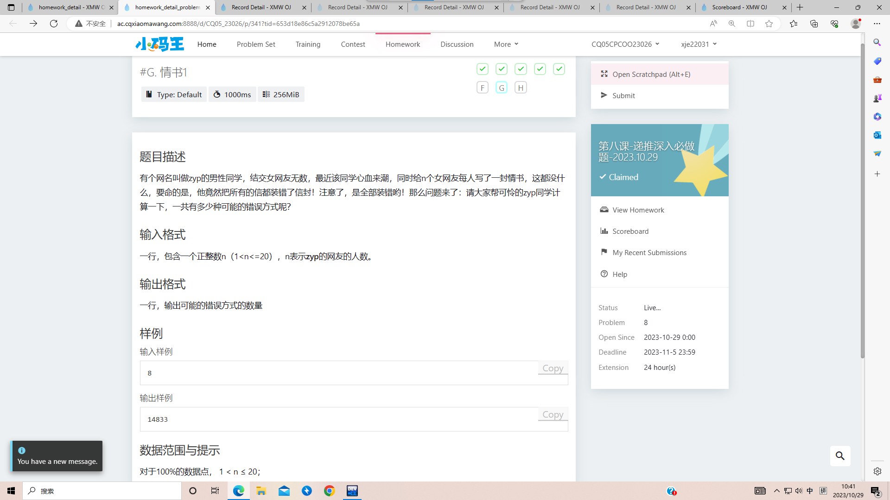The image size is (890, 500).
Task: Open the favorites list icon
Action: (794, 24)
